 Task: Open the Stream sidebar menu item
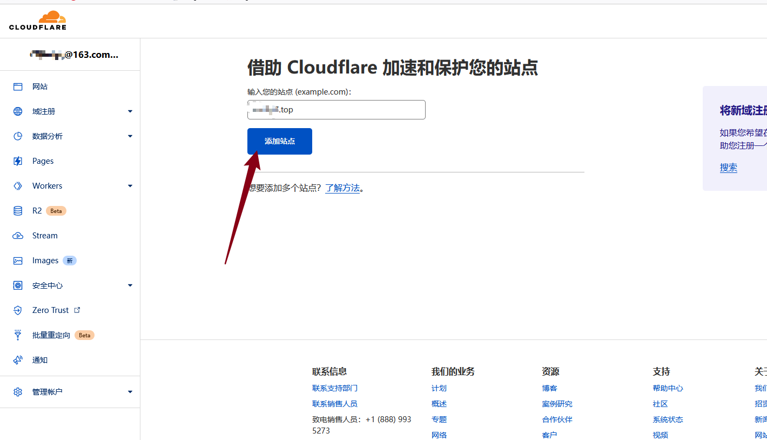45,236
